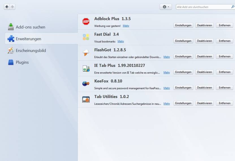
Task: Open Einstellungen for Tab Utilities
Action: pyautogui.click(x=183, y=103)
